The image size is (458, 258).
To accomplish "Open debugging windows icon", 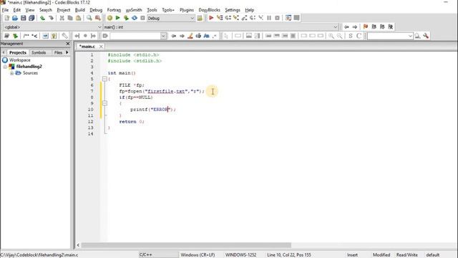I will (288, 18).
